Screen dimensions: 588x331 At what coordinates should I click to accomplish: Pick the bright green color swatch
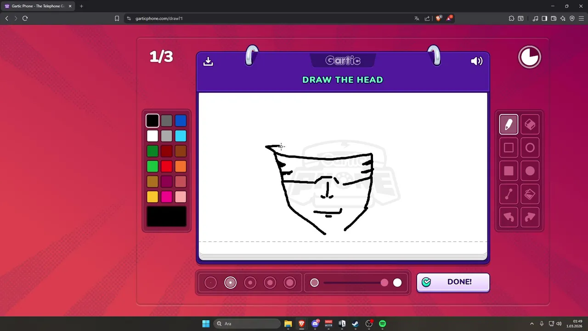(153, 166)
